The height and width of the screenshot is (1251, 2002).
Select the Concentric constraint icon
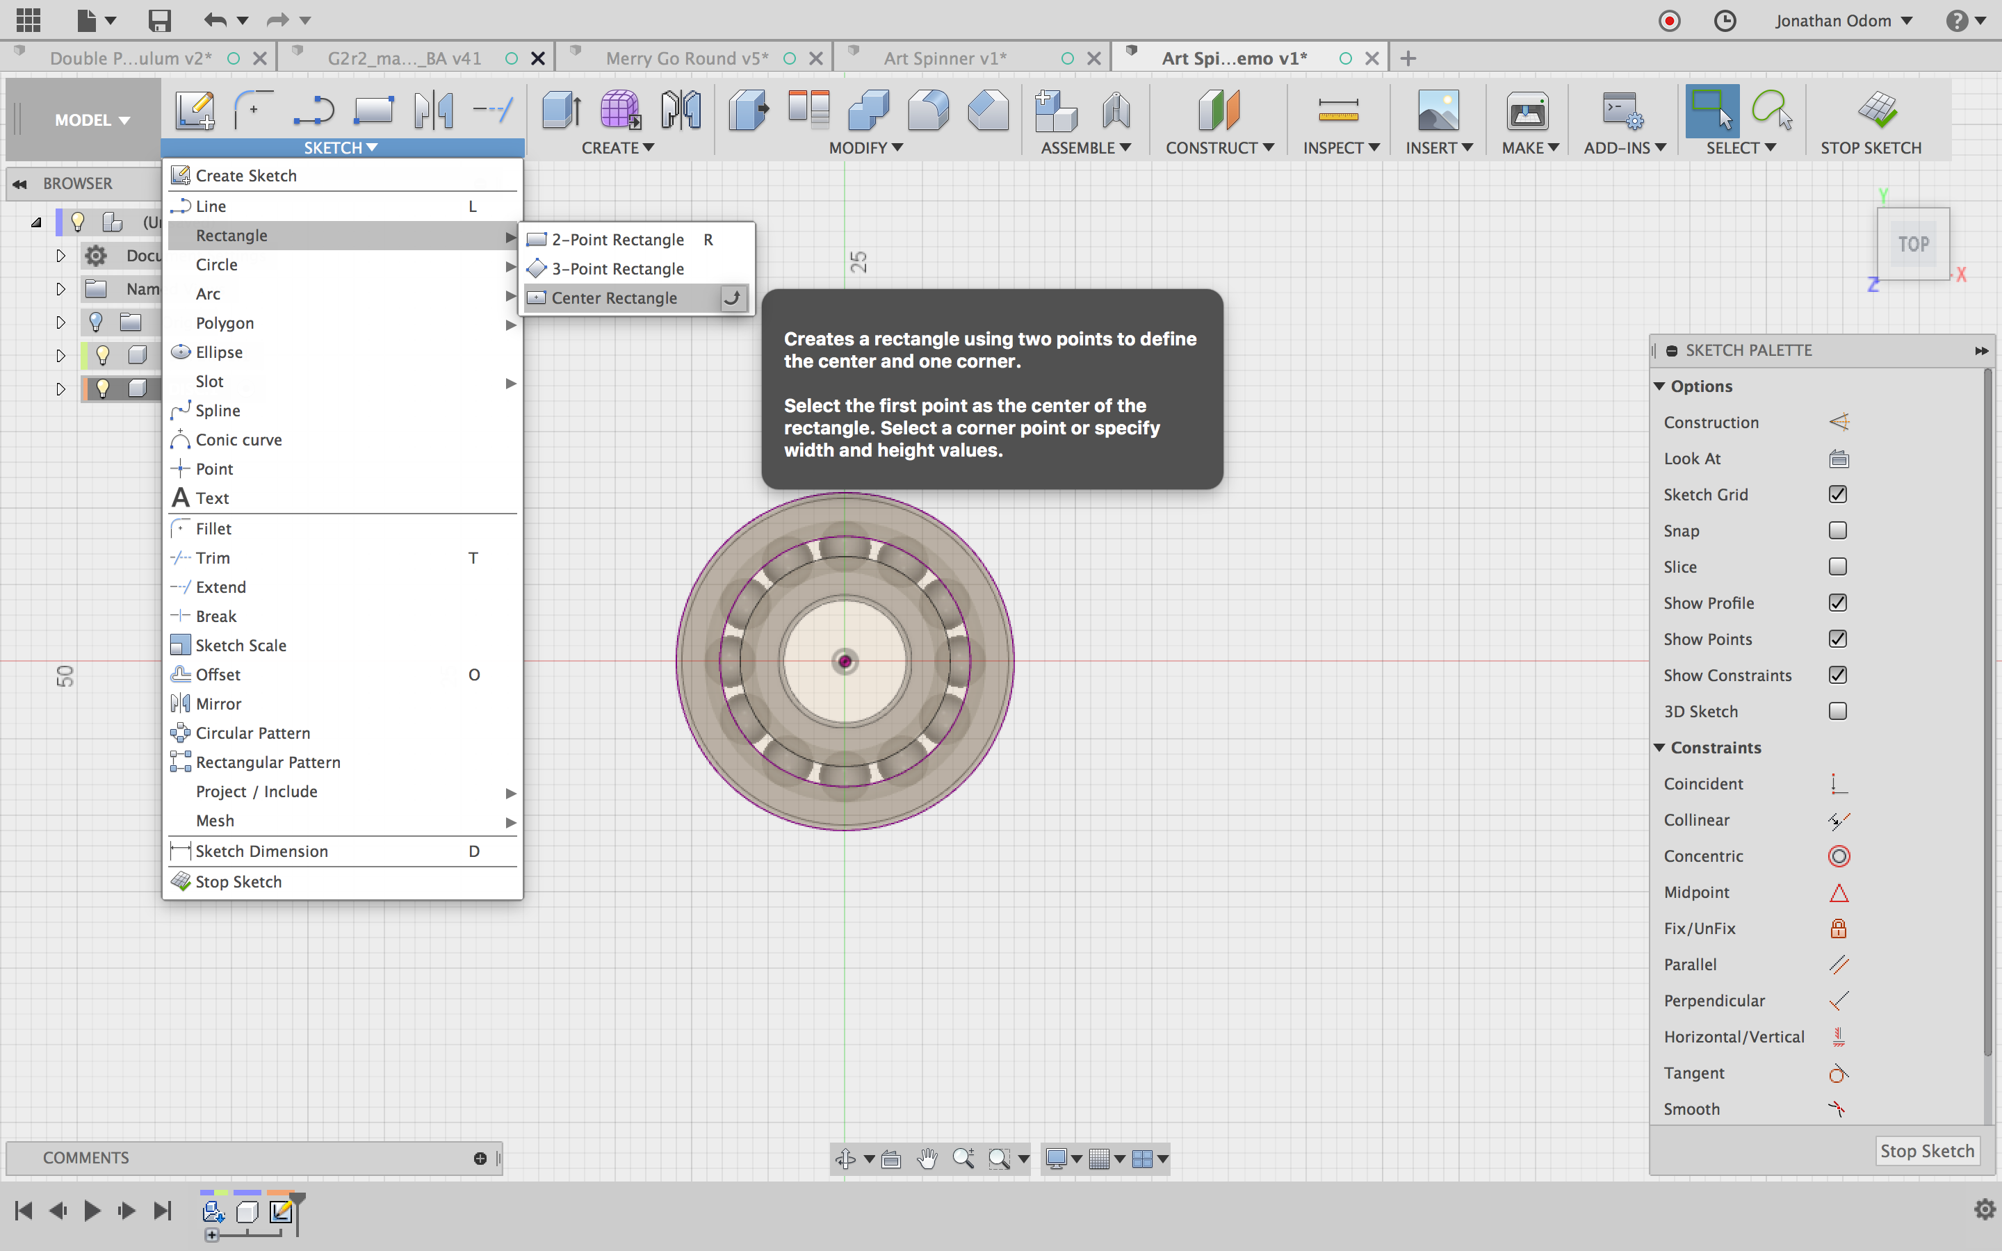[x=1838, y=856]
